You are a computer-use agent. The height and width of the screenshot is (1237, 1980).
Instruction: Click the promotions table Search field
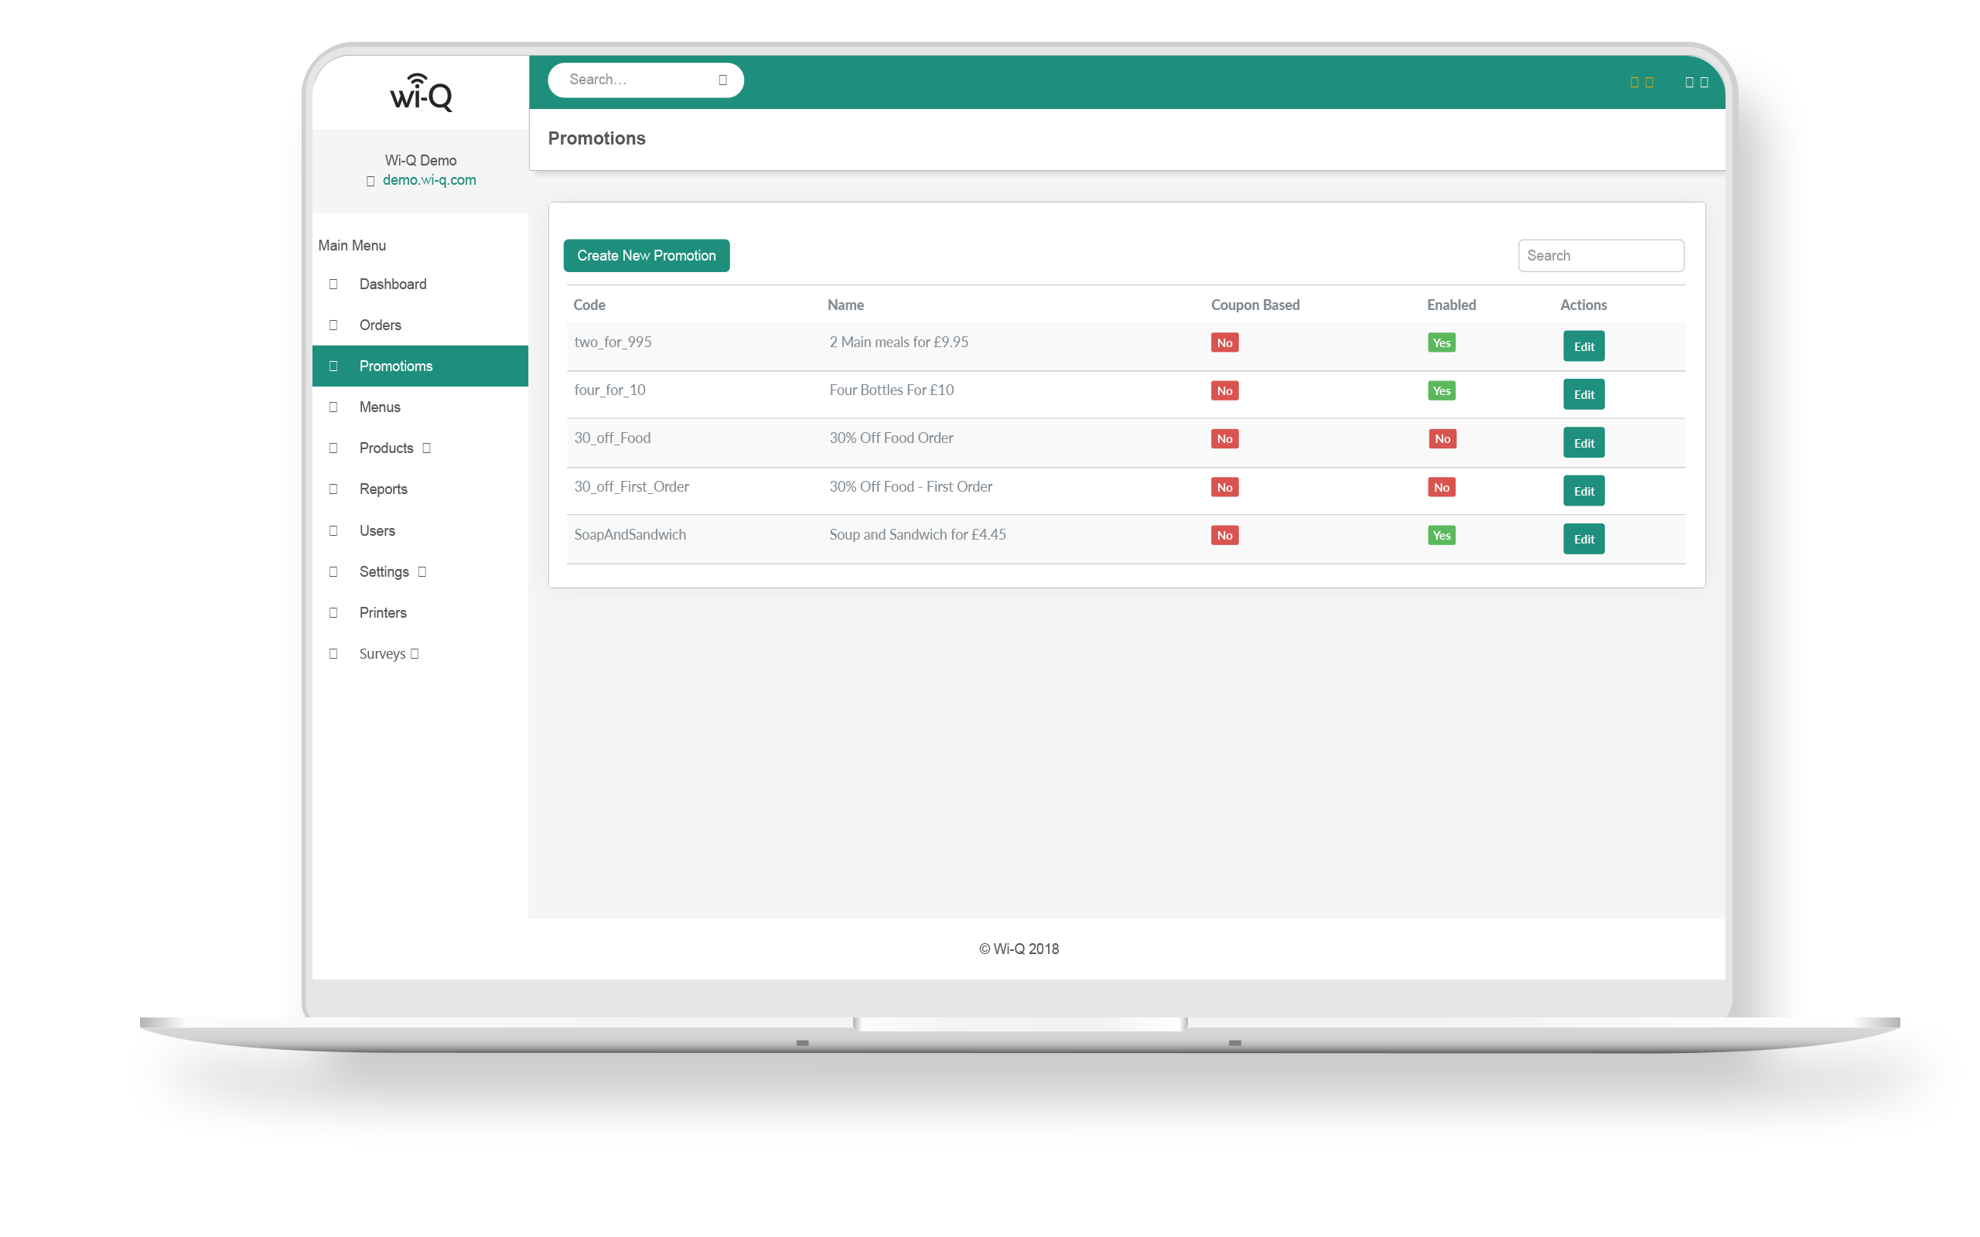point(1600,254)
